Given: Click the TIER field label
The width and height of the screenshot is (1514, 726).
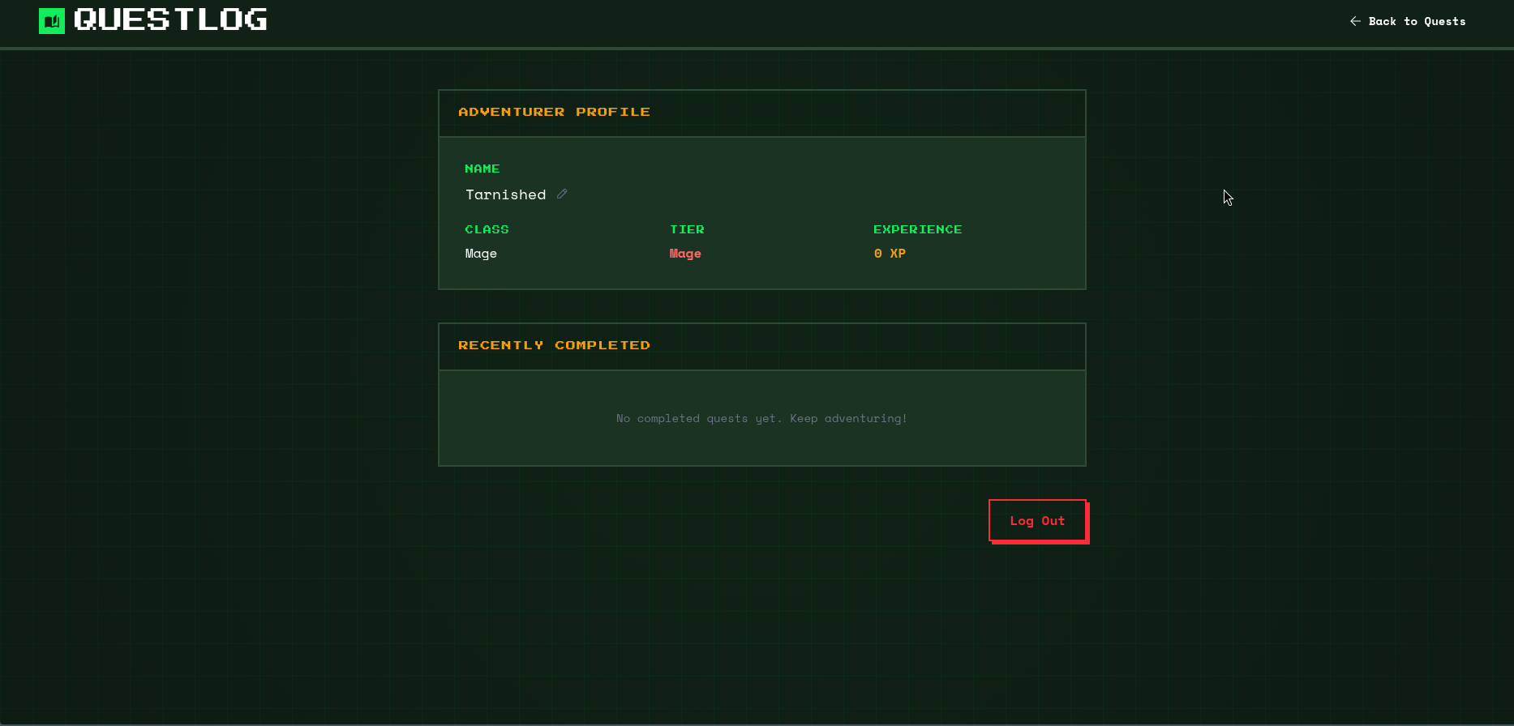Looking at the screenshot, I should (x=687, y=229).
